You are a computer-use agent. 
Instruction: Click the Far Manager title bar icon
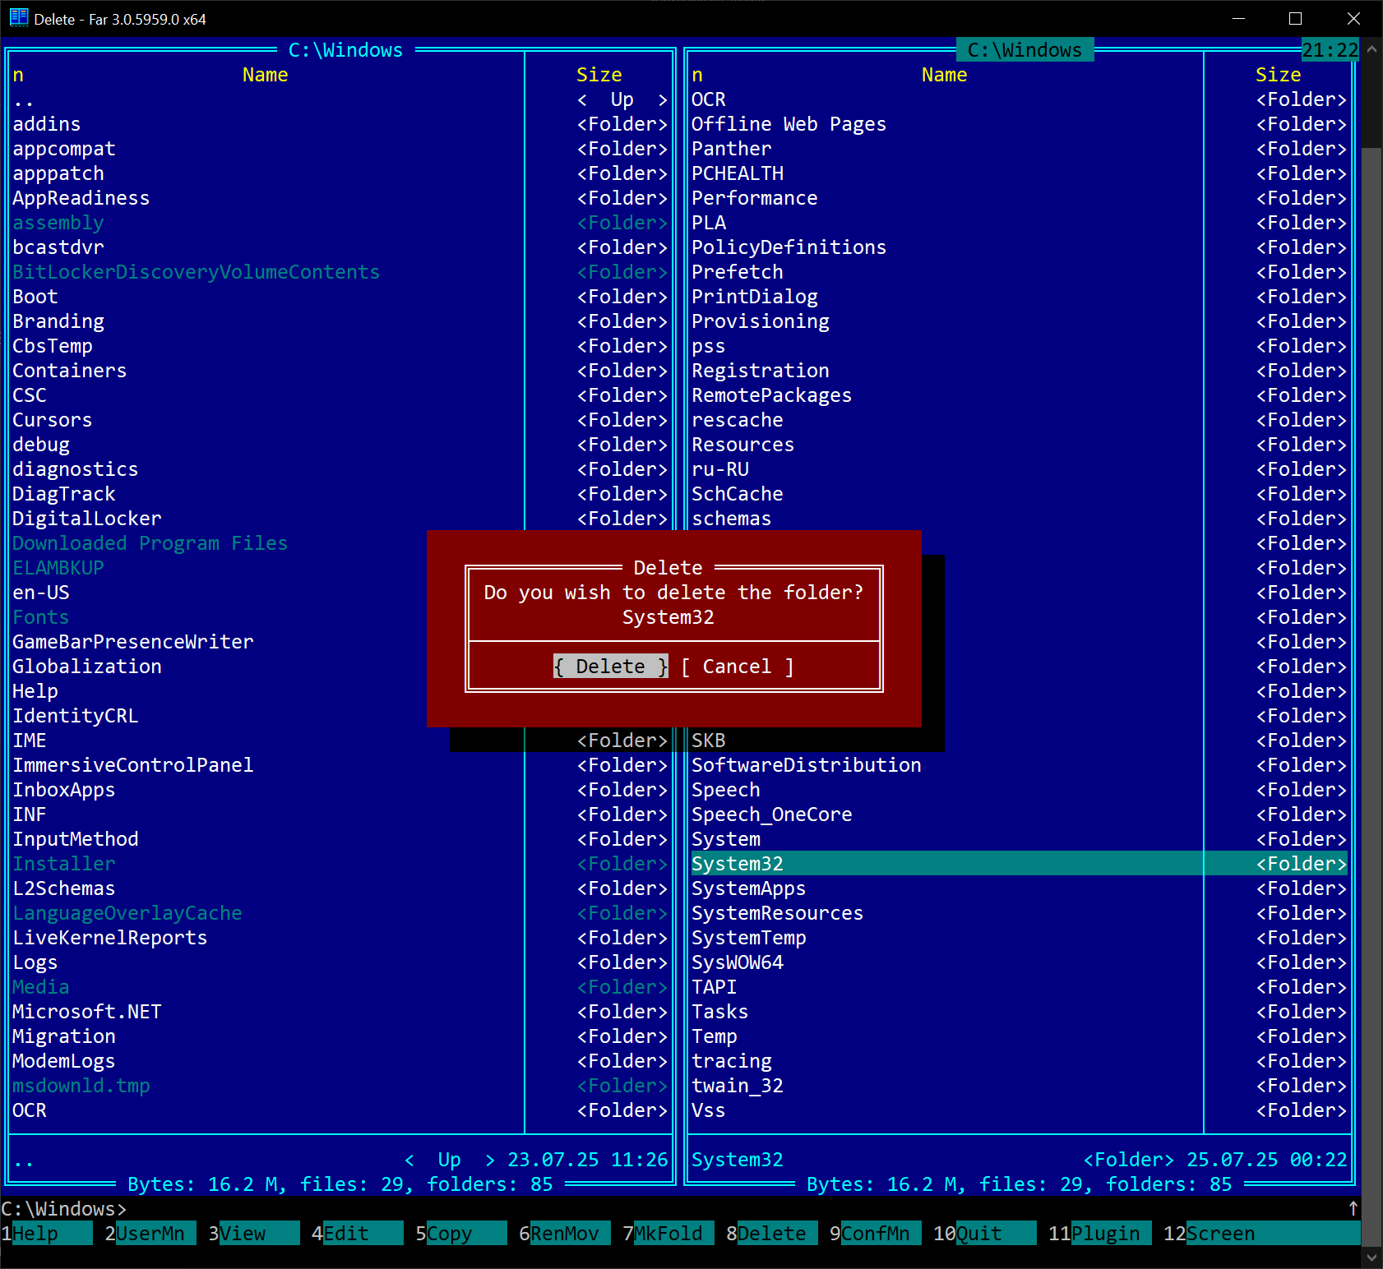(18, 18)
